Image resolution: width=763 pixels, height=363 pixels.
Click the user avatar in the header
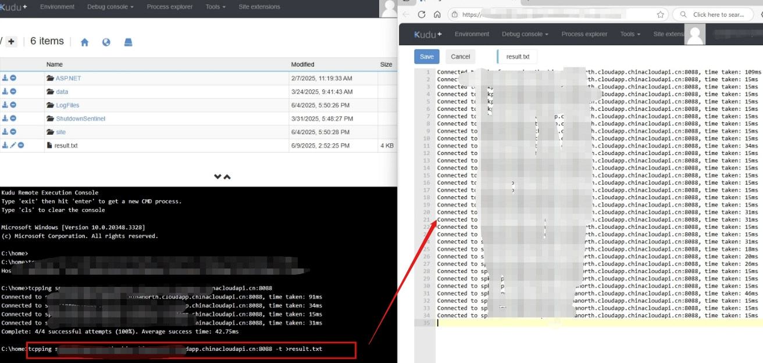click(695, 34)
